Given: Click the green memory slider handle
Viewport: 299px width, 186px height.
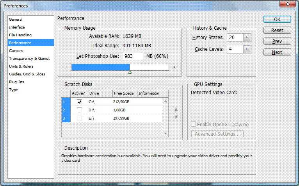Looking at the screenshot, I should 130,72.
